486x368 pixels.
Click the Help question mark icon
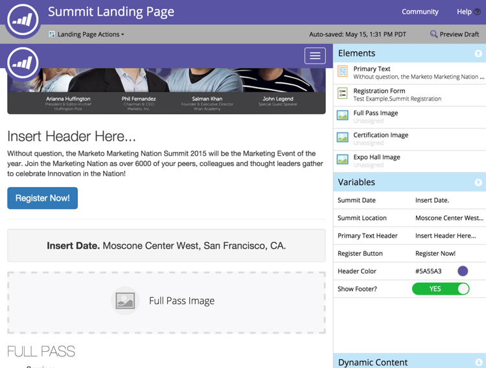pos(478,12)
